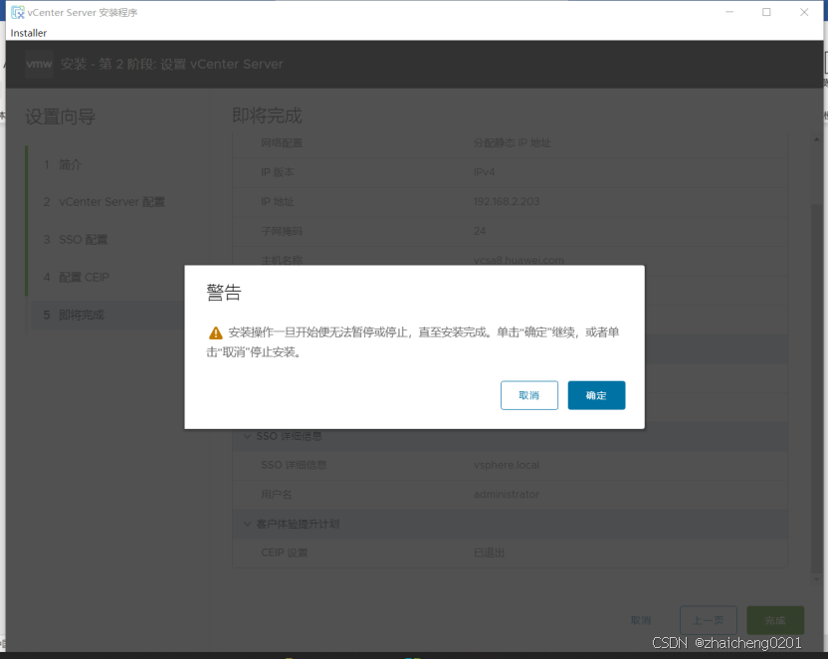Collapse the SSO 详细信息 section chevron
Screen dimensions: 828x659
[x=247, y=436]
